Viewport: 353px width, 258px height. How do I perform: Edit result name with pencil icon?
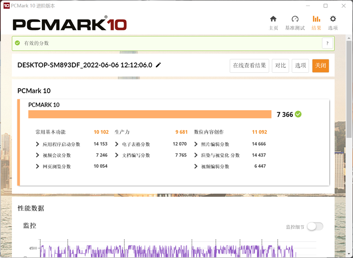pyautogui.click(x=158, y=65)
